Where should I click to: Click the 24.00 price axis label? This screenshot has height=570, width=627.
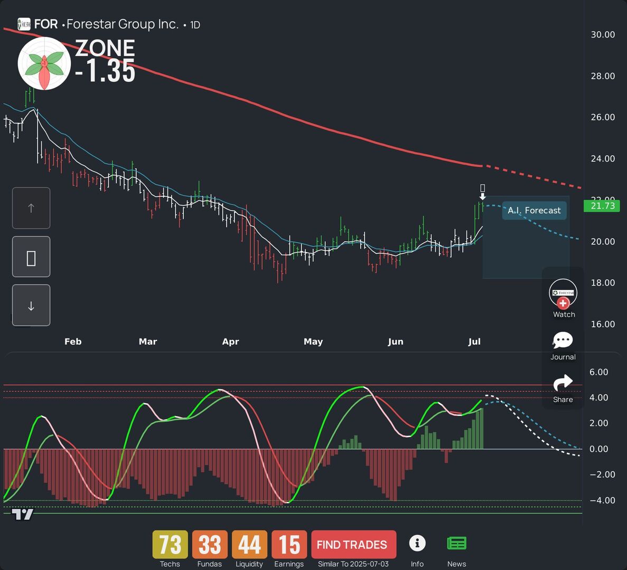603,158
